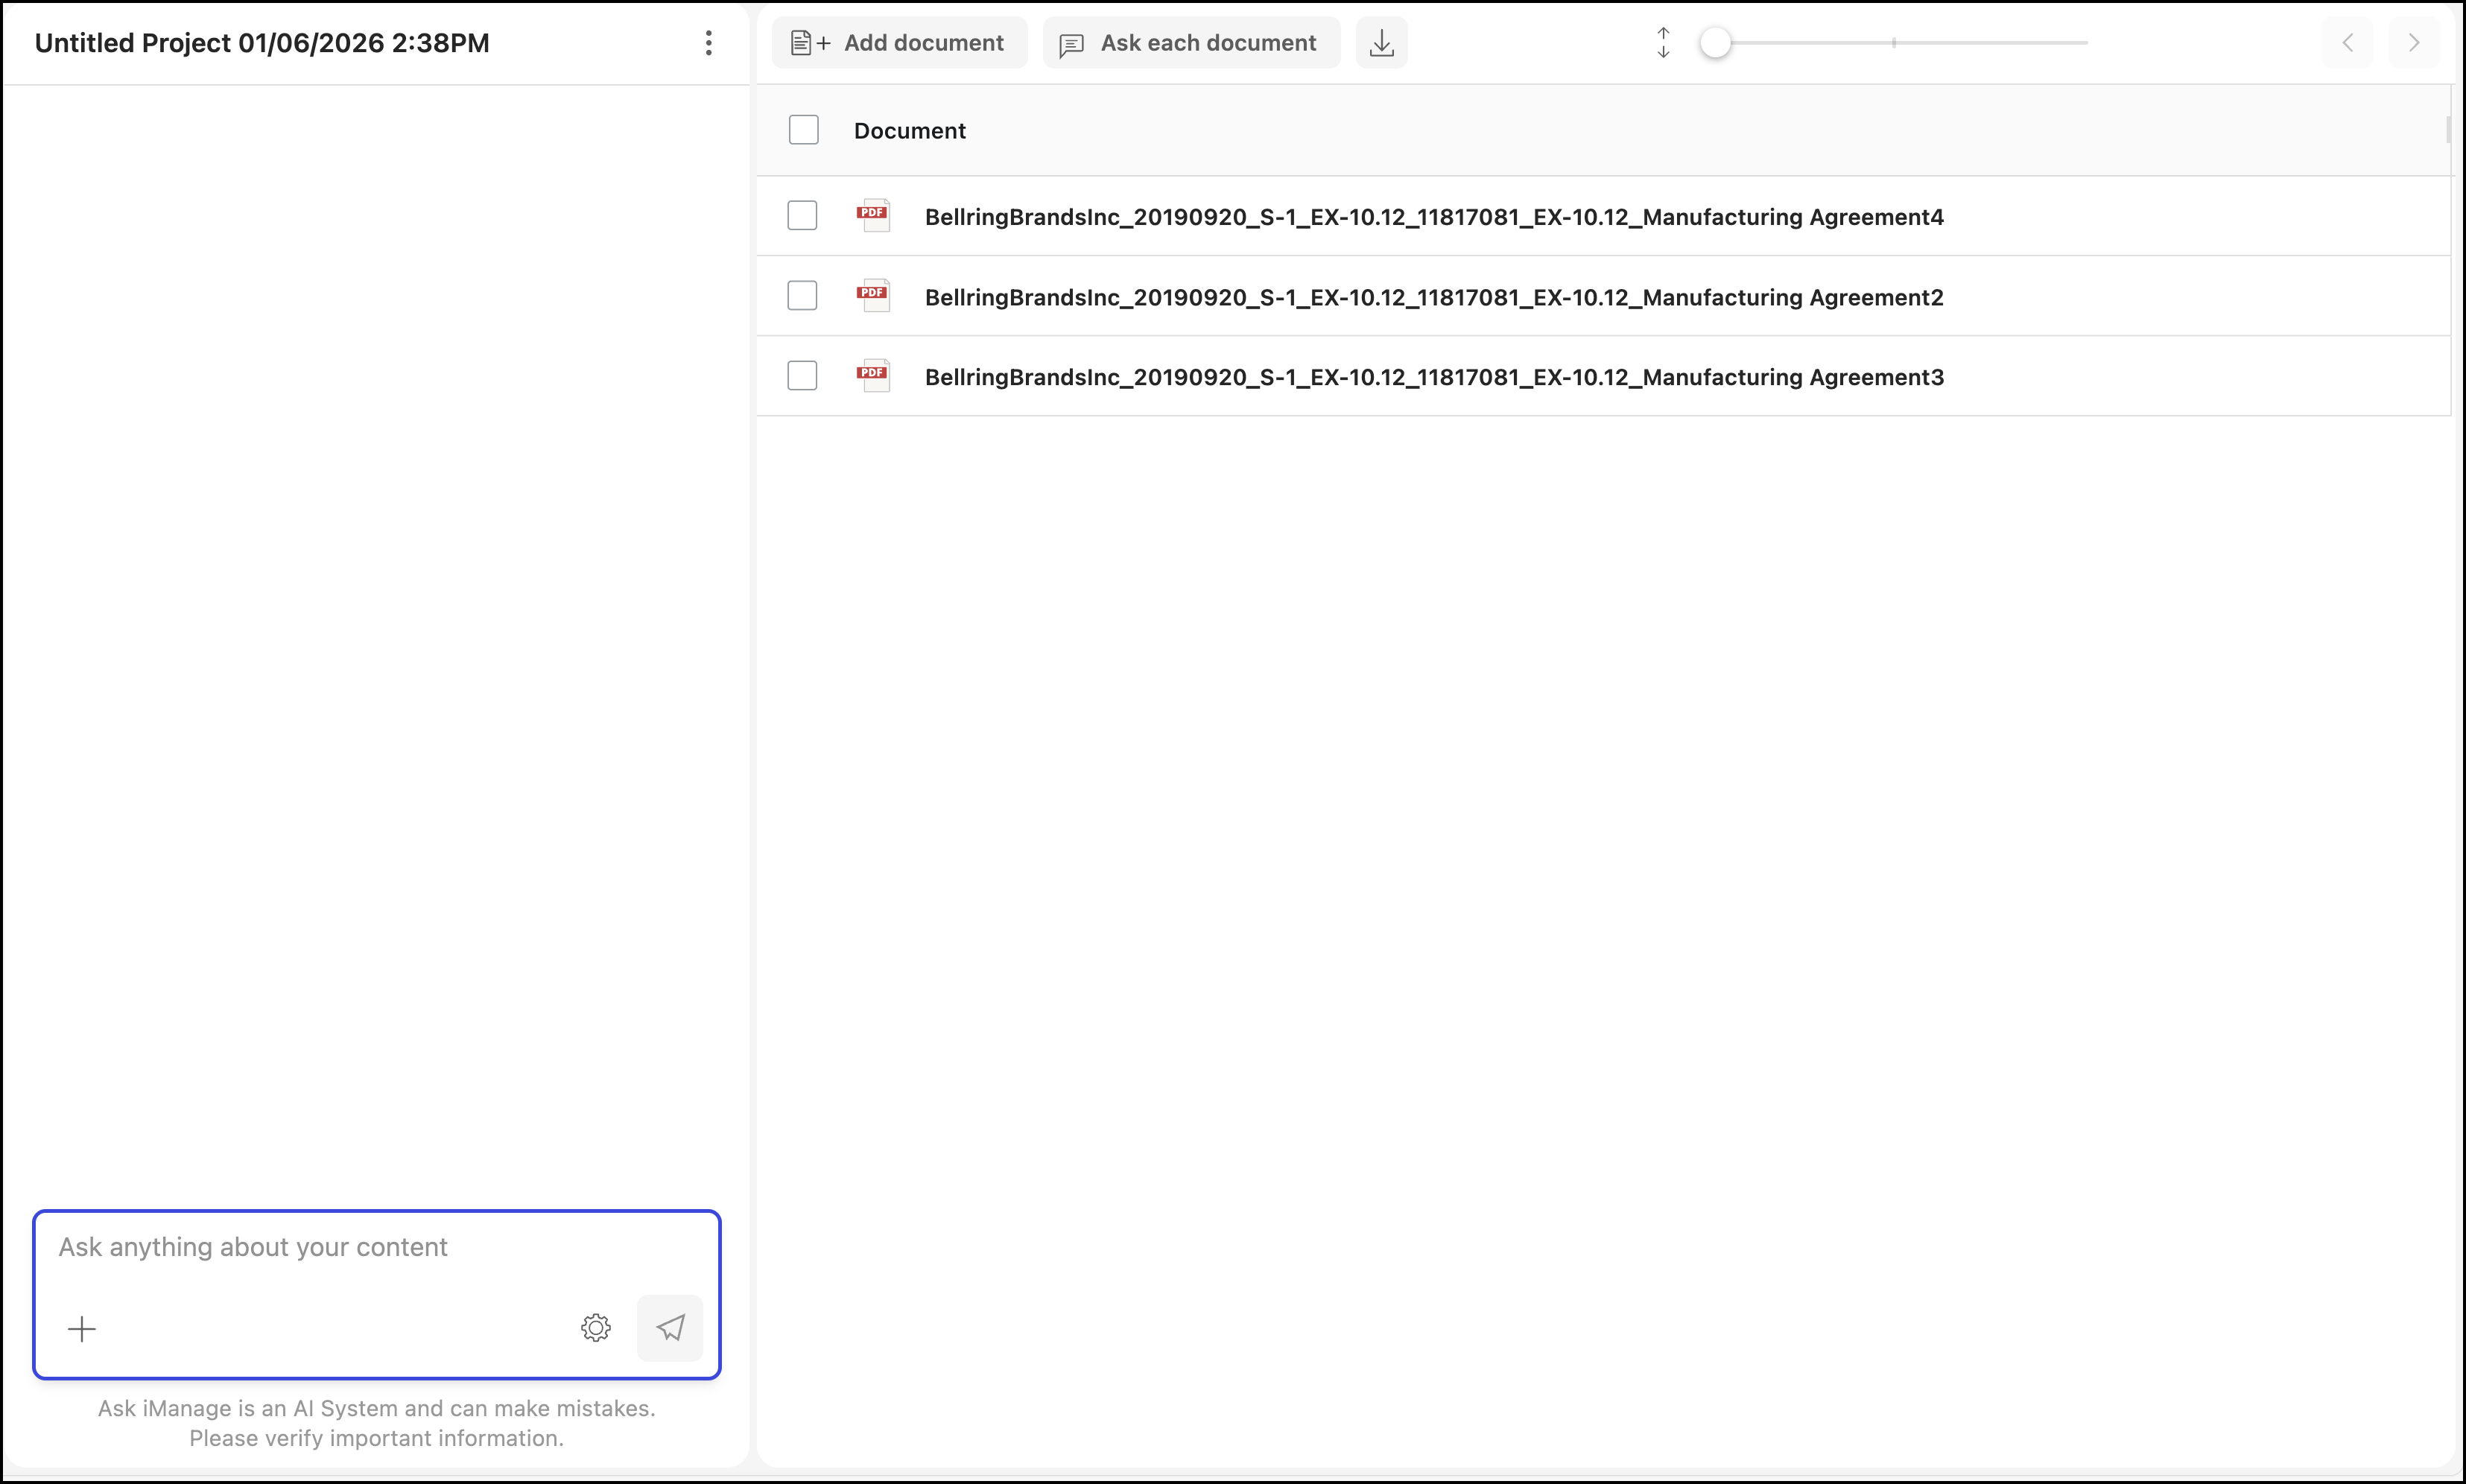2466x1484 pixels.
Task: Click Ask each document button
Action: 1190,43
